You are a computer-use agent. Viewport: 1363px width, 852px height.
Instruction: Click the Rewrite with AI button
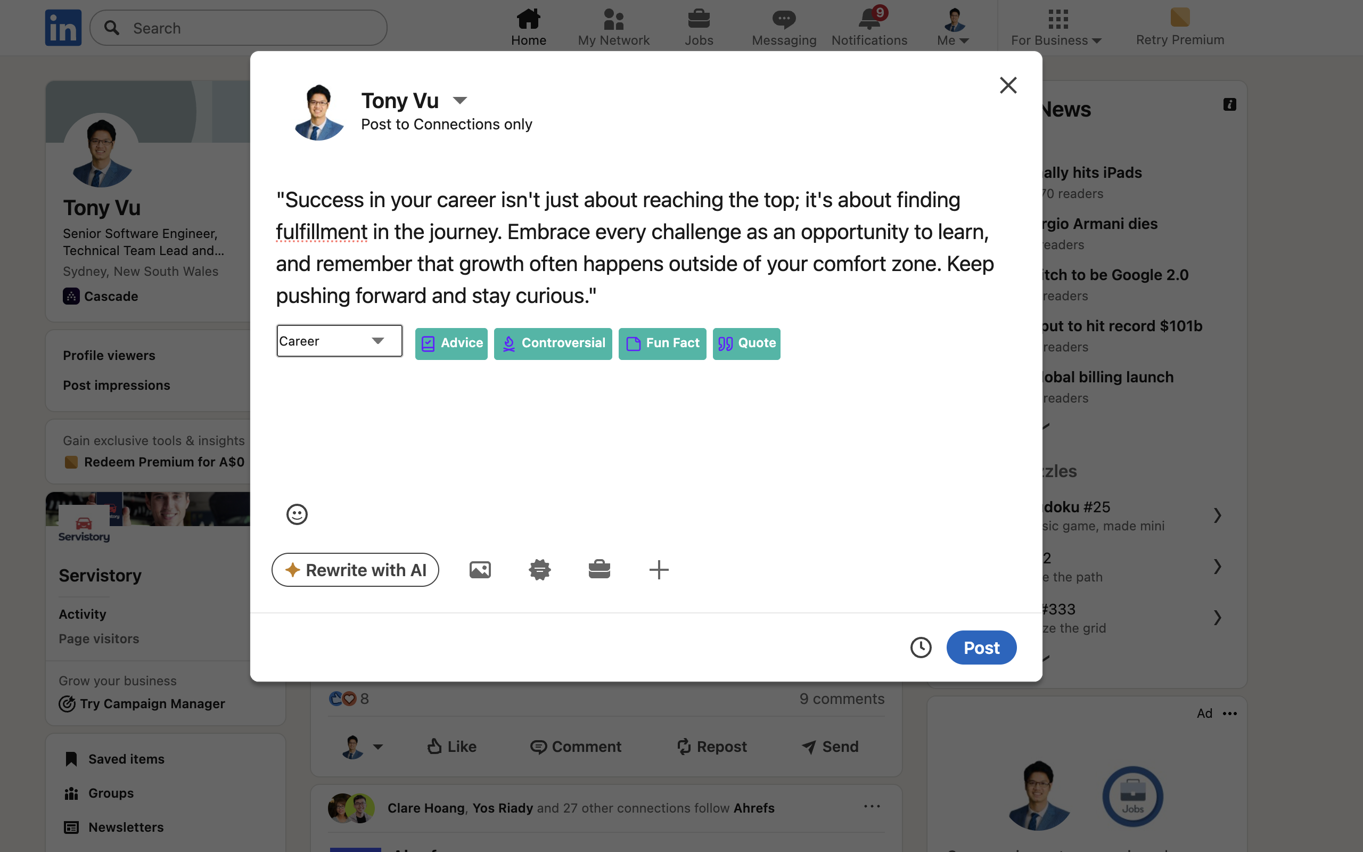[356, 570]
